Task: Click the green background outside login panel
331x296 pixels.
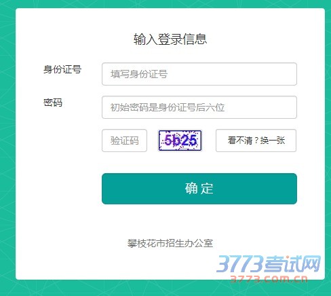Action: pos(7,147)
